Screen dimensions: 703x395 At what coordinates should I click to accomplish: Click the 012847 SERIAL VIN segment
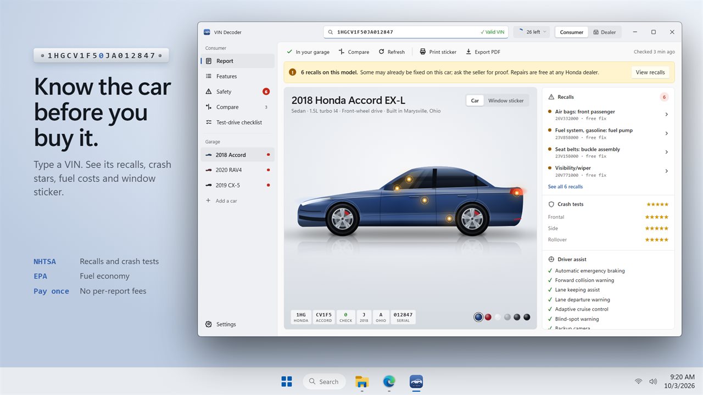point(403,317)
